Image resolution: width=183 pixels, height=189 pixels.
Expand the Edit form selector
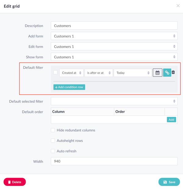click(x=114, y=46)
